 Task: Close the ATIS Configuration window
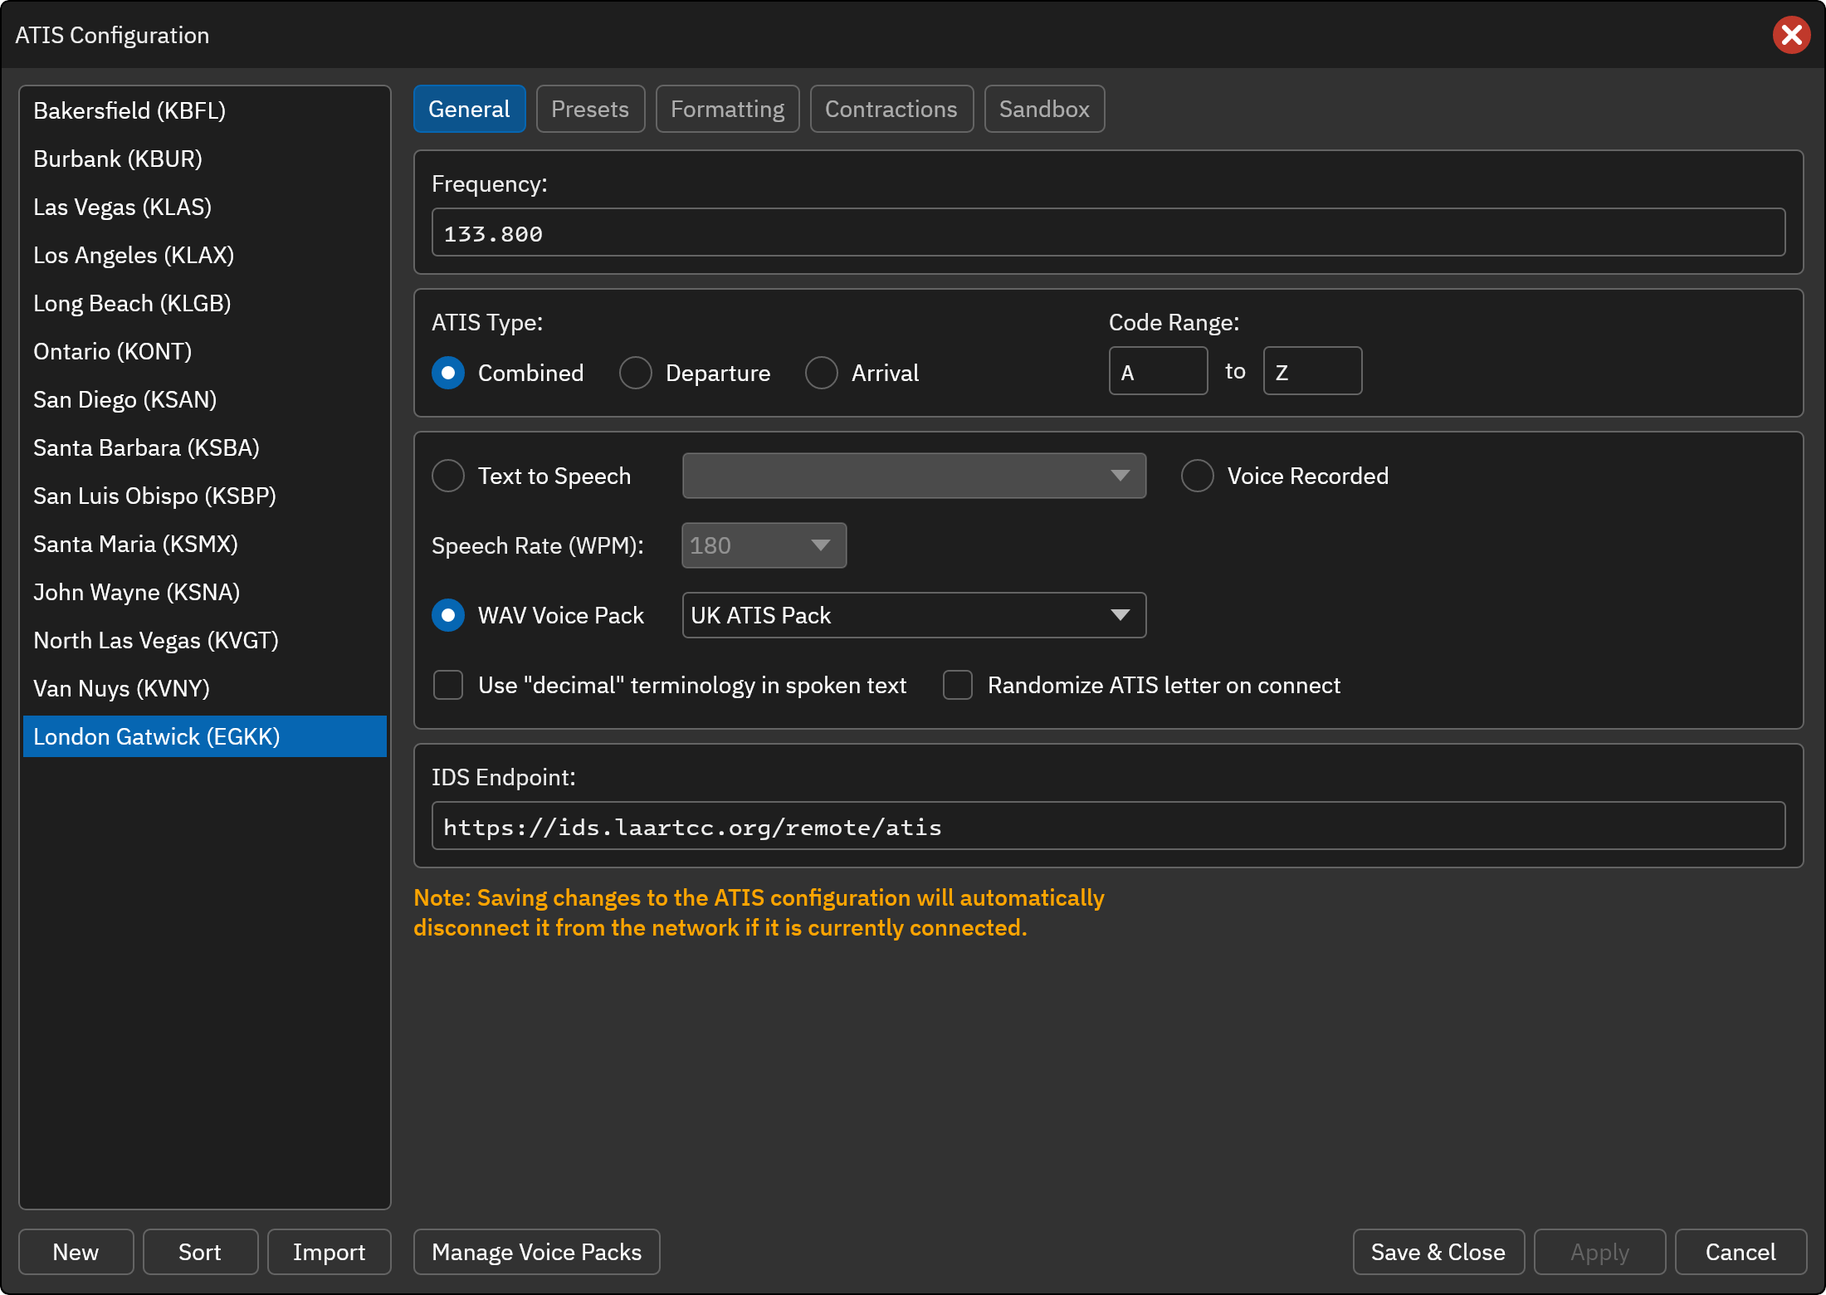pyautogui.click(x=1791, y=35)
